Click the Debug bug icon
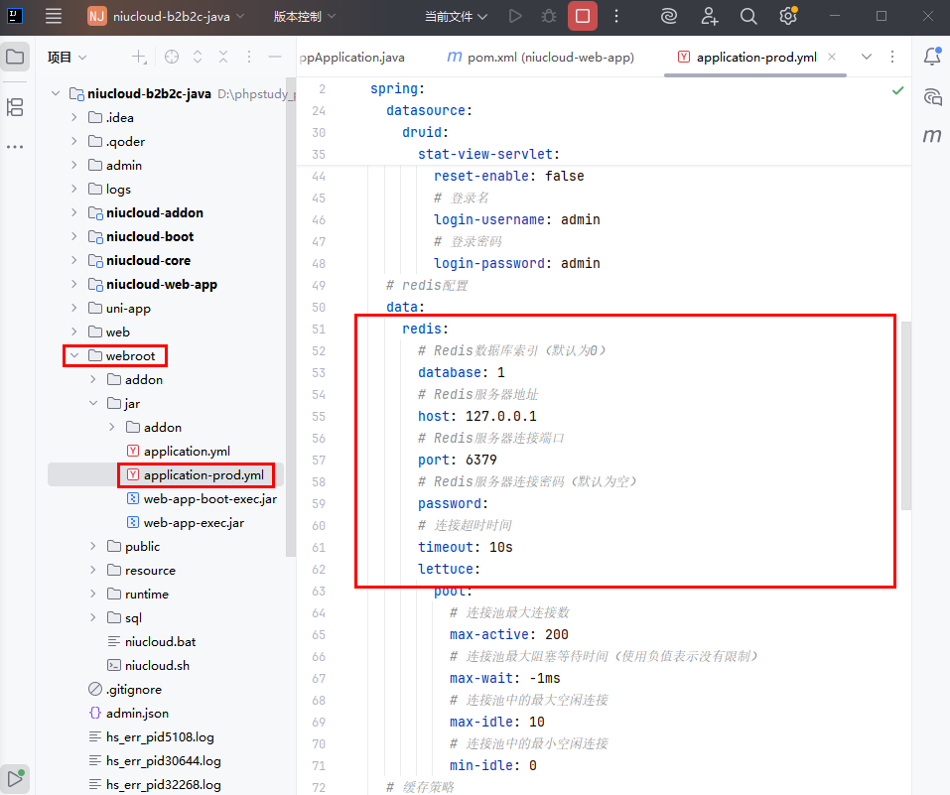Screen dimensions: 950x795 point(548,16)
